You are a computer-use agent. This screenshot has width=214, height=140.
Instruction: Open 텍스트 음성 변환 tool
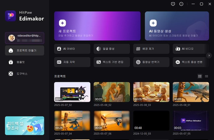point(191,62)
